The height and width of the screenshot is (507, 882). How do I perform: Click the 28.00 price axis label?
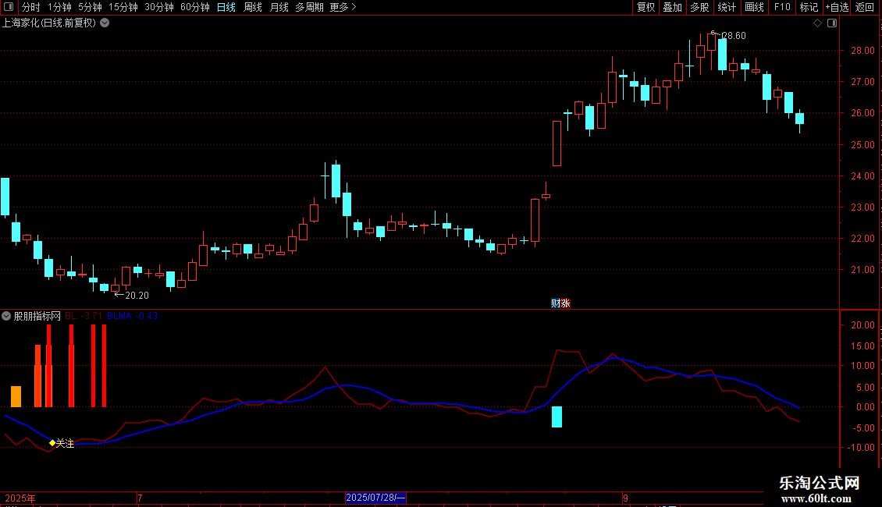click(862, 50)
